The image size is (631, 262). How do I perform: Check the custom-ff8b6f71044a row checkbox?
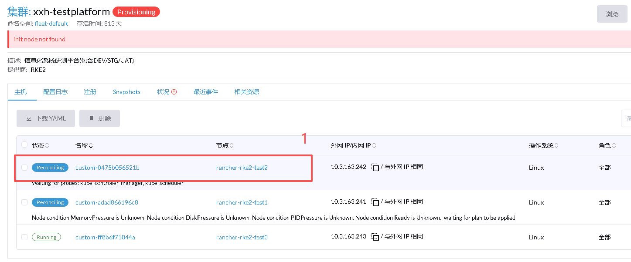(24, 237)
